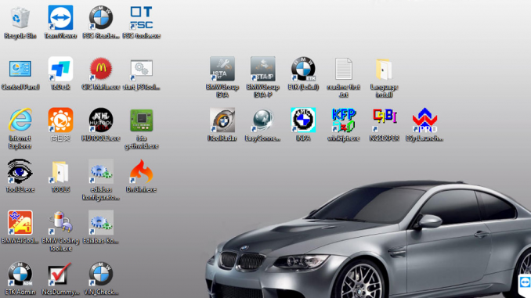Select the ToDesk shortcut
This screenshot has width=531, height=298.
tap(60, 69)
